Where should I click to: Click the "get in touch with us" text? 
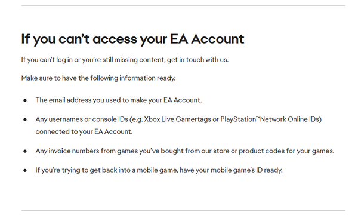pyautogui.click(x=197, y=60)
